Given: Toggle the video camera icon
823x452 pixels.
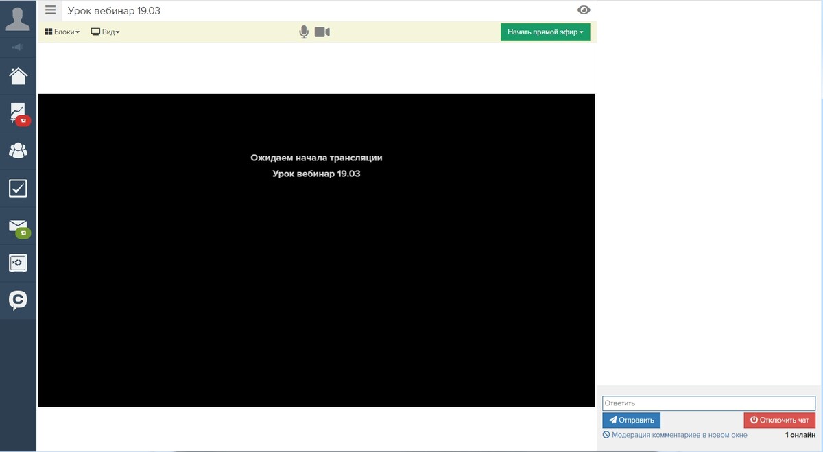Looking at the screenshot, I should 322,32.
